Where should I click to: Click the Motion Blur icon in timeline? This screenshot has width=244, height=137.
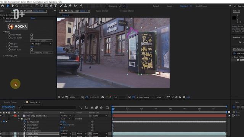(101, 107)
